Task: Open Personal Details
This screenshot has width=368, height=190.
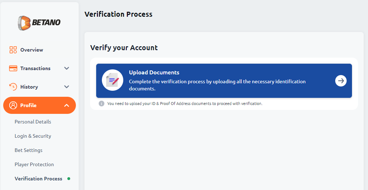Action: 33,122
